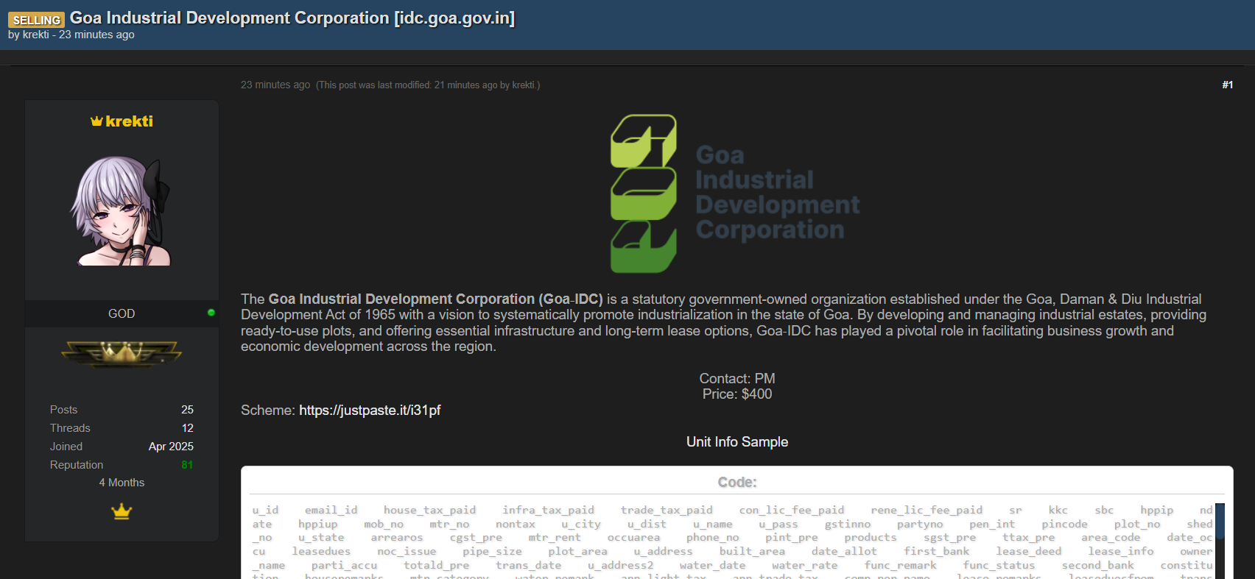Click the reputation score 81
1255x579 pixels.
pyautogui.click(x=187, y=465)
